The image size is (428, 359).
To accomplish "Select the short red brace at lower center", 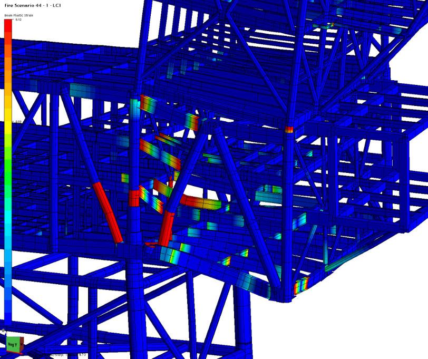I will coord(166,229).
